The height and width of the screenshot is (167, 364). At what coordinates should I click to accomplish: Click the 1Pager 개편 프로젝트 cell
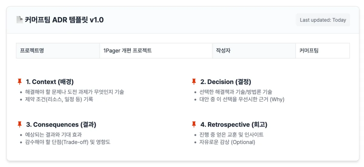point(156,51)
